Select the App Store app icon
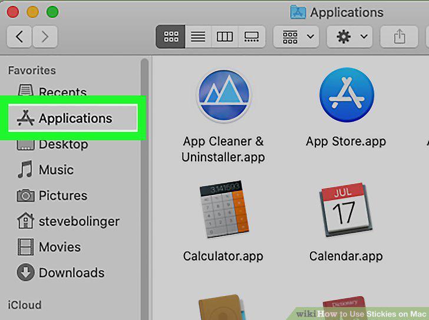 (x=346, y=95)
